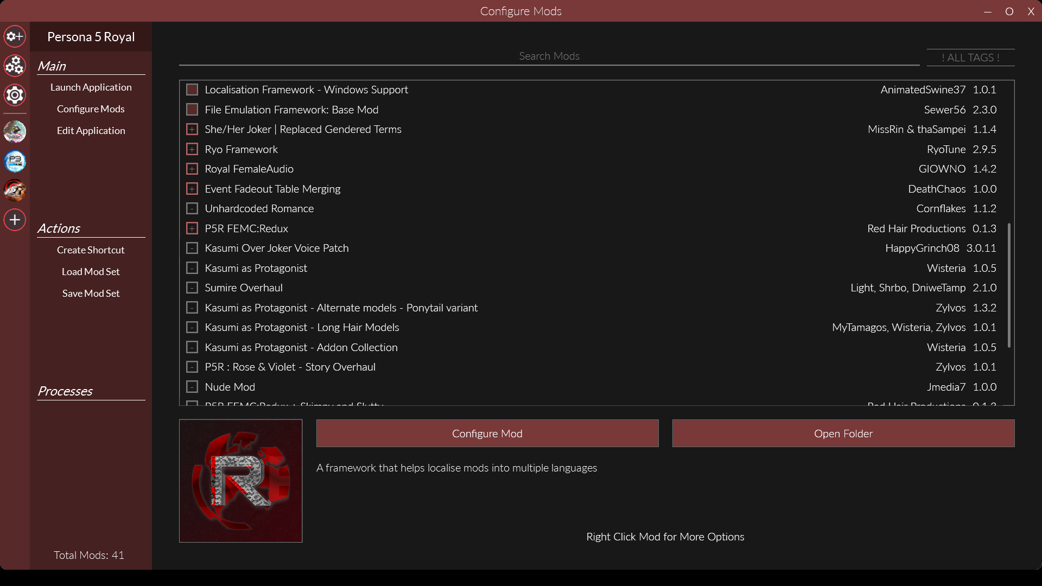
Task: Open the triple-gear manage mods icon
Action: 15,66
